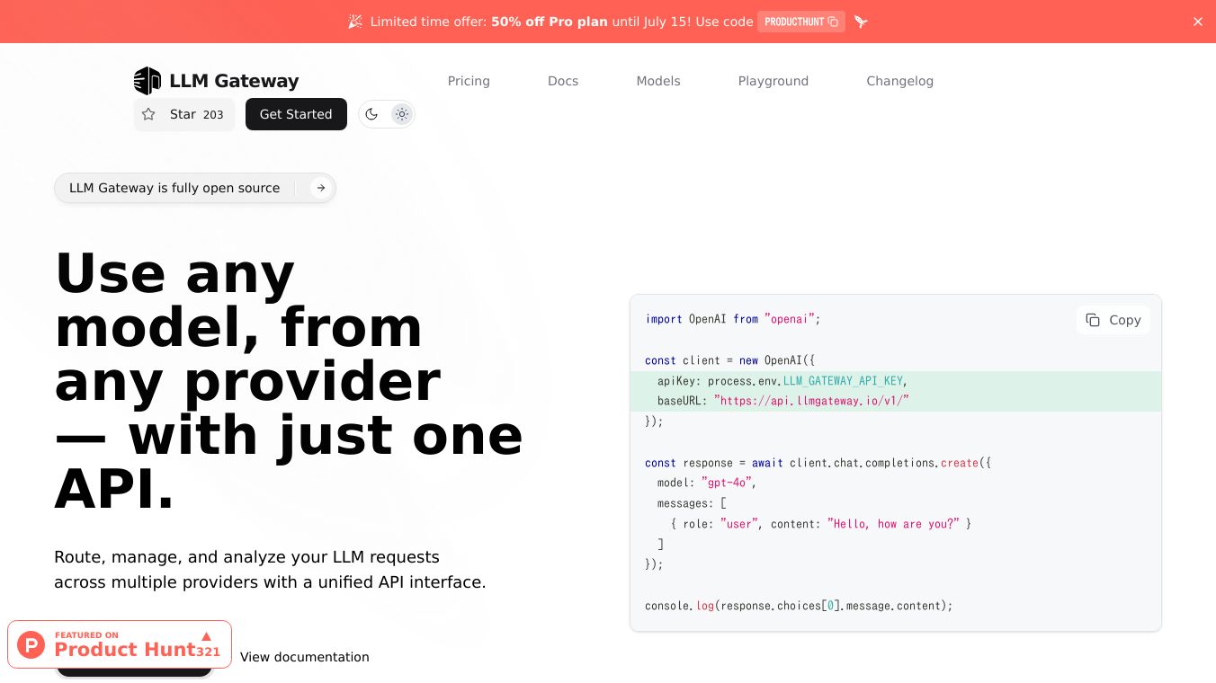
Task: Click the "Hello, how are you?" message line
Action: (821, 524)
